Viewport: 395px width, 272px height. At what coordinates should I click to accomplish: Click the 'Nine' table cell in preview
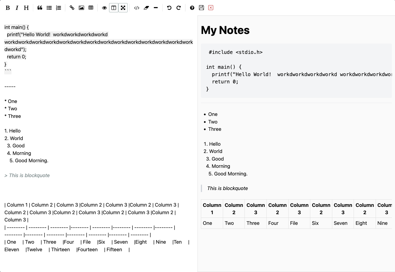[x=384, y=223]
